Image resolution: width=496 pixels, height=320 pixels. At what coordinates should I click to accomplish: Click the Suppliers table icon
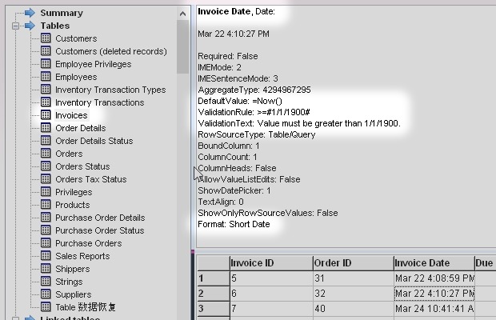coord(46,294)
